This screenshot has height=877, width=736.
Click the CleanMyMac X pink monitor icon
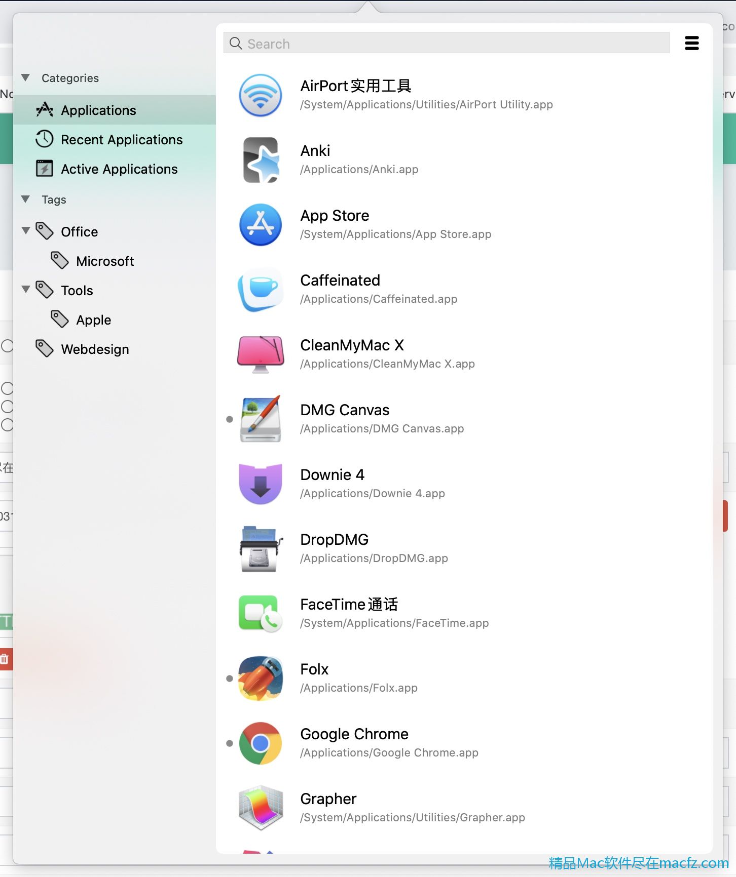[261, 354]
